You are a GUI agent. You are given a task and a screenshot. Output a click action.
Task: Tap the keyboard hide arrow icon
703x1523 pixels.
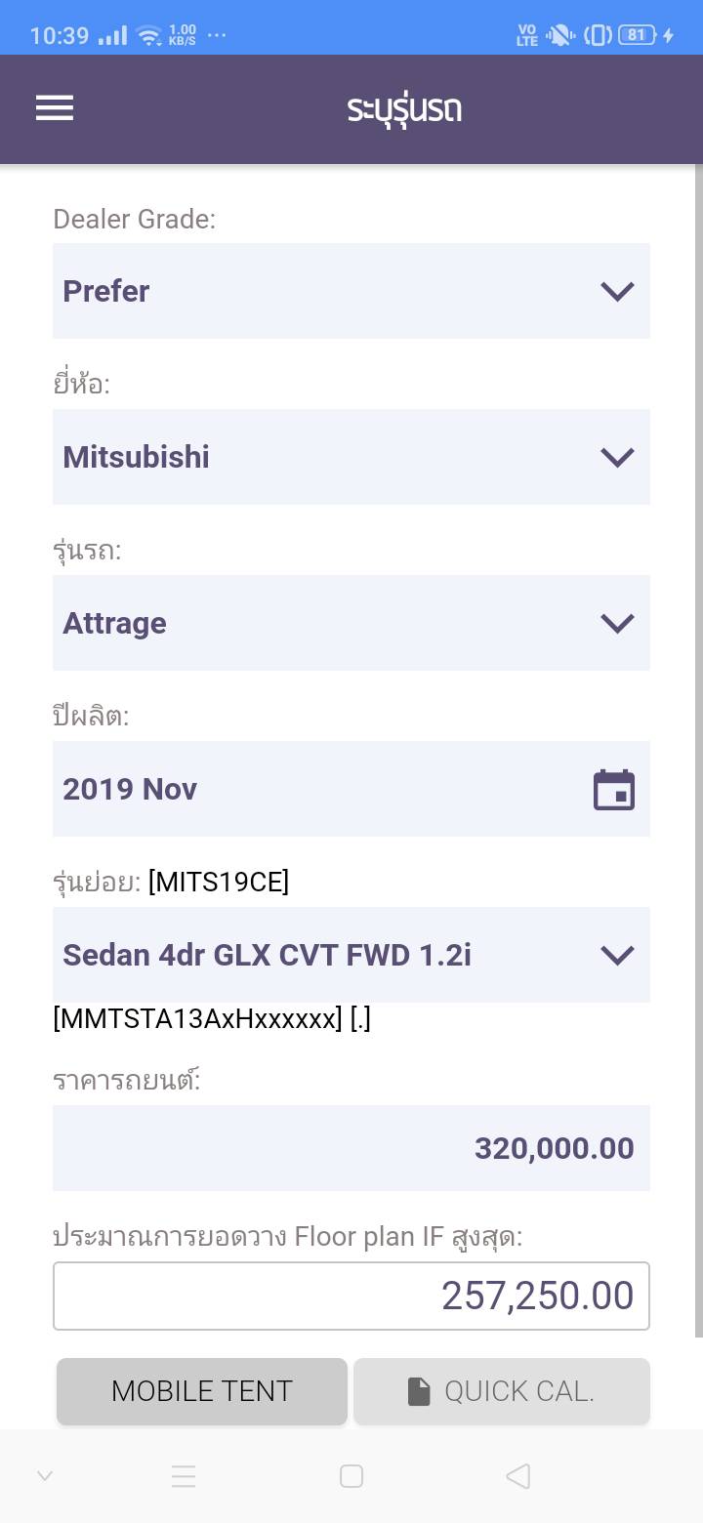45,1476
